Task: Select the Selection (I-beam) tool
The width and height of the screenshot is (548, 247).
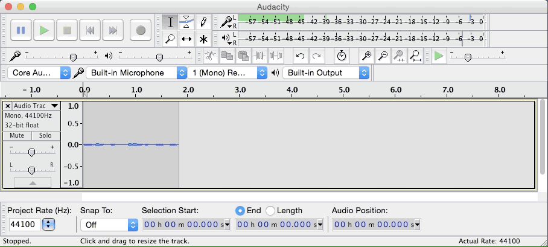Action: pyautogui.click(x=170, y=22)
